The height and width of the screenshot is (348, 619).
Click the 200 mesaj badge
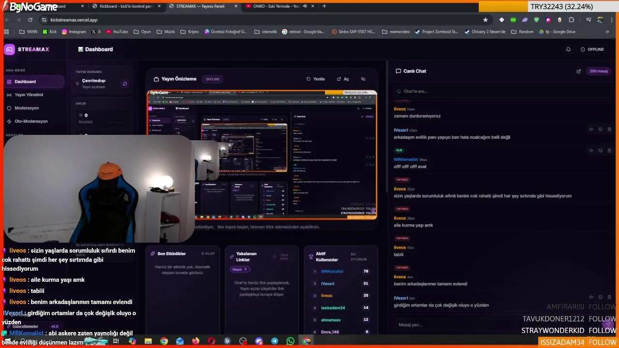pos(599,71)
